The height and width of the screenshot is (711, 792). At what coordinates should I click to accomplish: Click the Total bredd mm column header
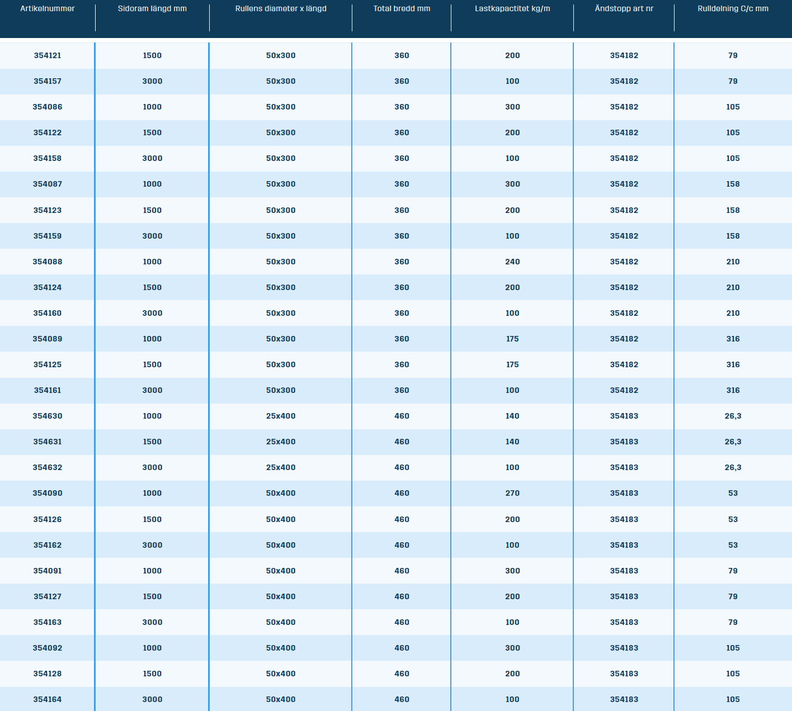coord(402,9)
